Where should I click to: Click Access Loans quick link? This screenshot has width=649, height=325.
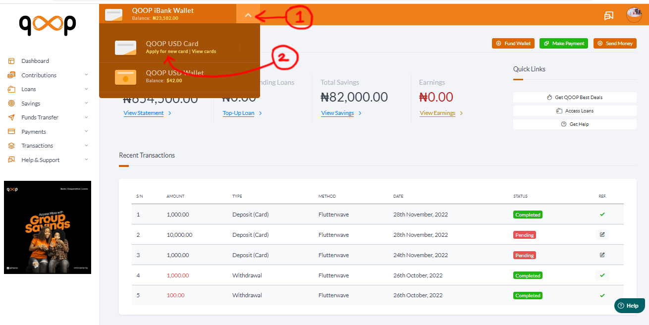[x=575, y=111]
